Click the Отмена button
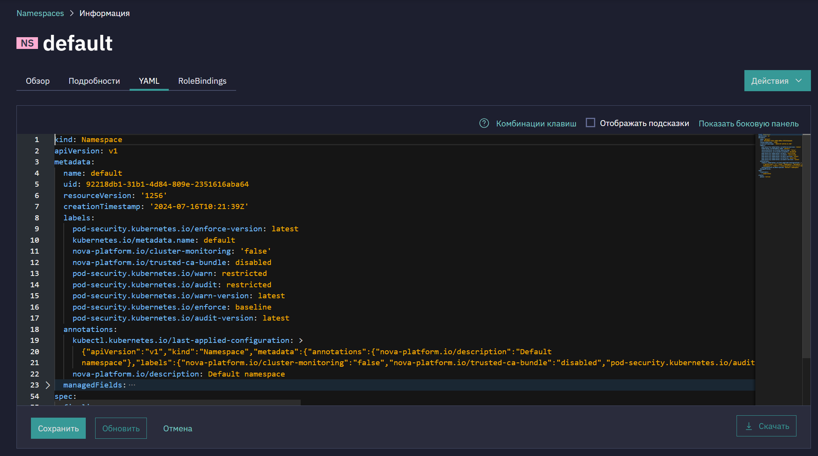The height and width of the screenshot is (456, 818). pos(178,428)
